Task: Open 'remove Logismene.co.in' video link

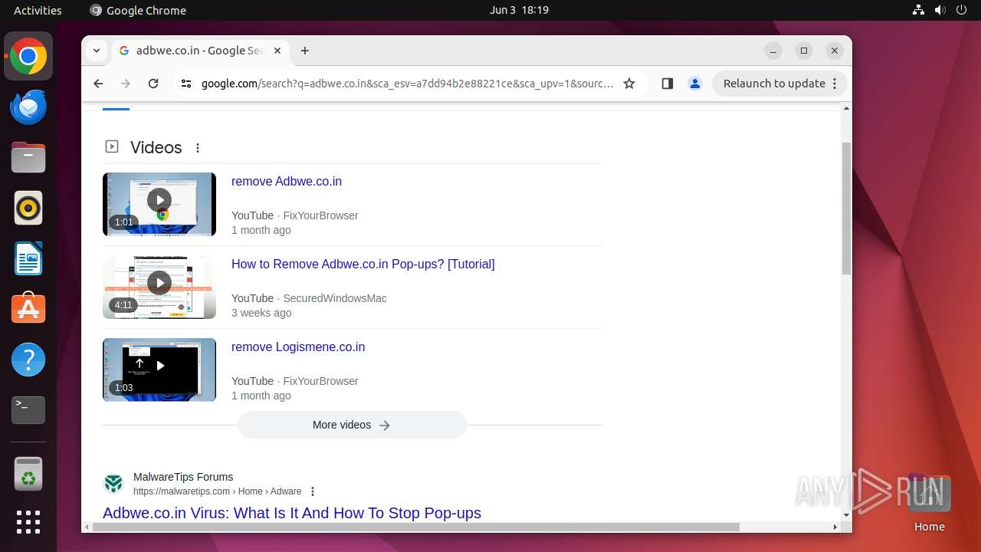Action: click(298, 347)
